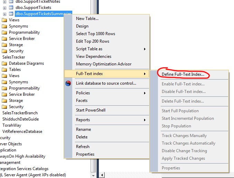Click the SQL Server Agent node

pos(33,175)
